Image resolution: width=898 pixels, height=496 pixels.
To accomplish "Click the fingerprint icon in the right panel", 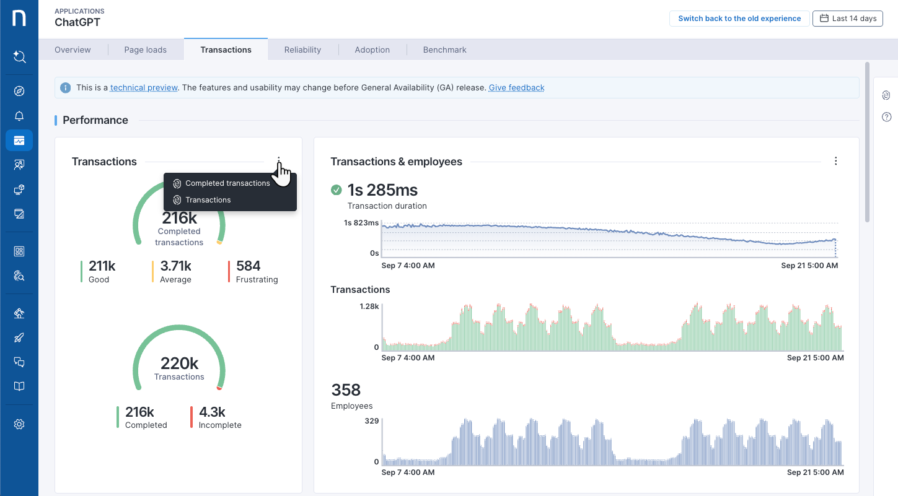I will (x=886, y=95).
